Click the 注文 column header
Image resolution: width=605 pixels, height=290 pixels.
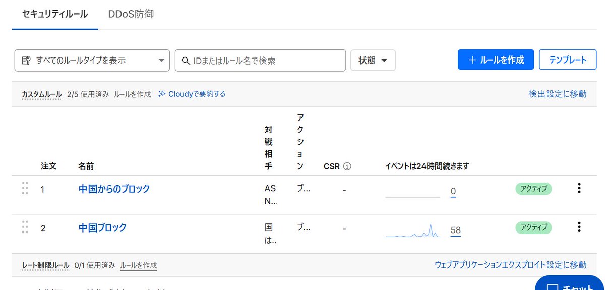coord(48,166)
